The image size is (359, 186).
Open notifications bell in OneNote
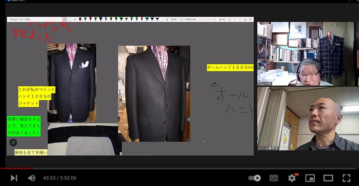tap(230, 19)
